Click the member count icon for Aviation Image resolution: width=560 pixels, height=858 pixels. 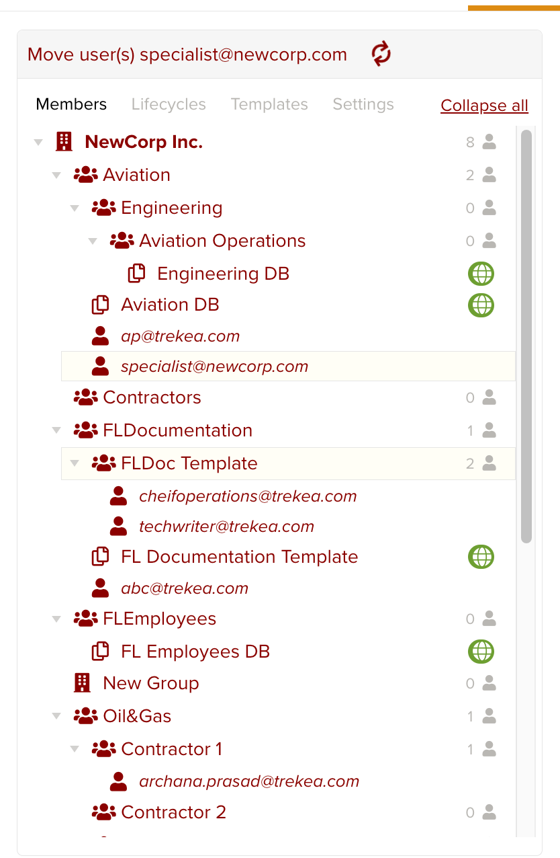[489, 175]
